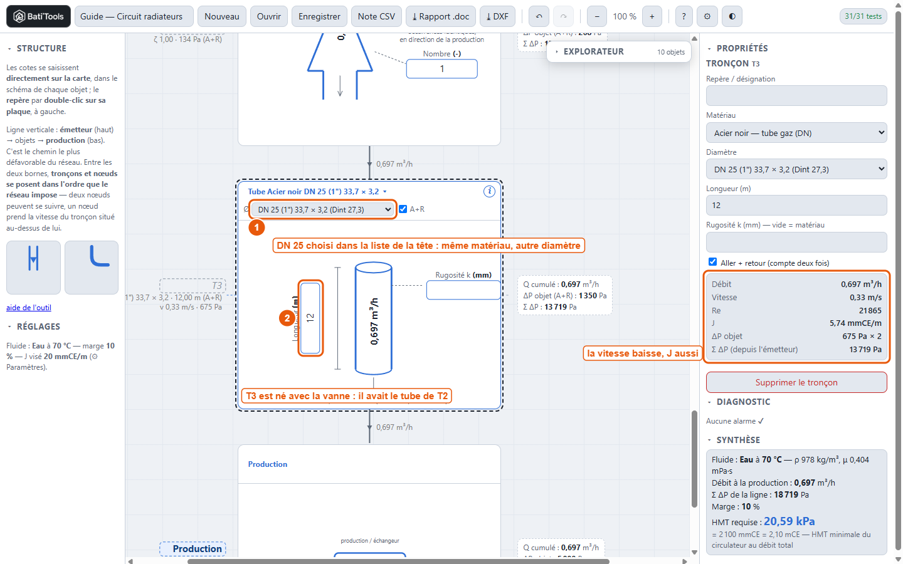Export drawing as DXF
The height and width of the screenshot is (564, 903).
497,16
